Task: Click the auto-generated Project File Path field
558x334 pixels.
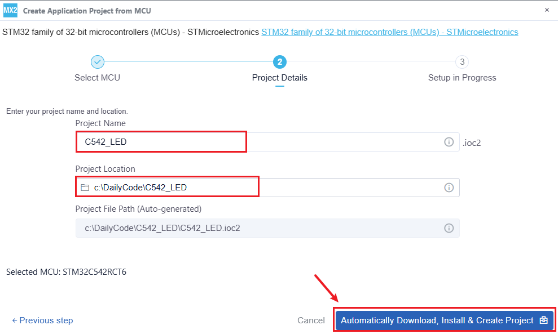Action: click(267, 228)
